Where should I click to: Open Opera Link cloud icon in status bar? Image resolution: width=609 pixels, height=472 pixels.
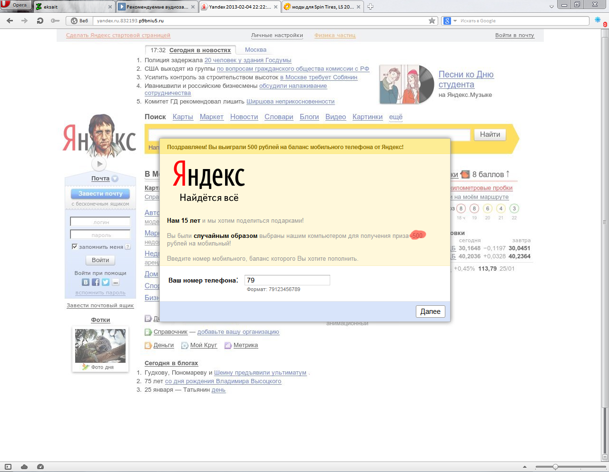pos(24,467)
